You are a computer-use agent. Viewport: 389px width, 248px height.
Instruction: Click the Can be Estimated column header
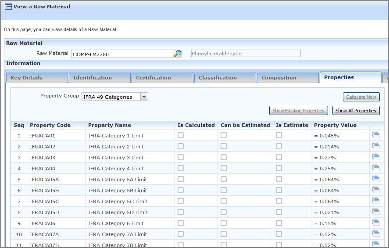coord(245,125)
